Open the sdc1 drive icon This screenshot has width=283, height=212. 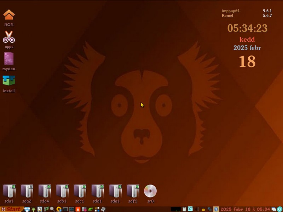[x=80, y=191]
